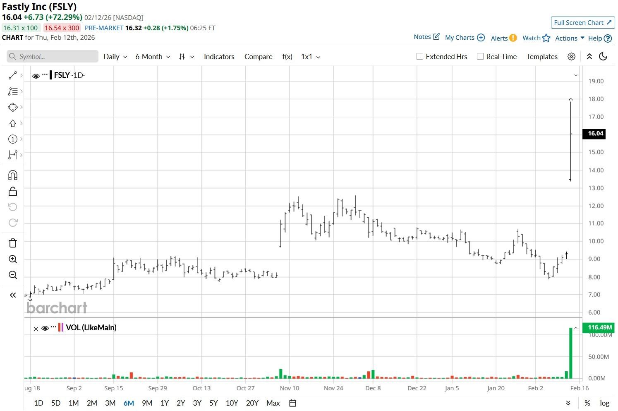Choose the geometric shapes drawing tool
Viewport: 618px width, 411px height.
[x=12, y=107]
